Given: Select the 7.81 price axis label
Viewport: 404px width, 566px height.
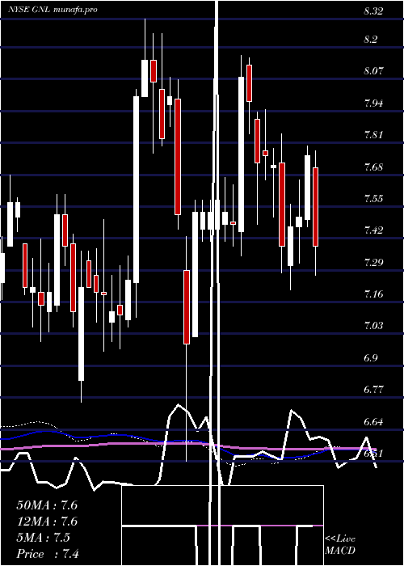Looking at the screenshot, I should coord(373,135).
